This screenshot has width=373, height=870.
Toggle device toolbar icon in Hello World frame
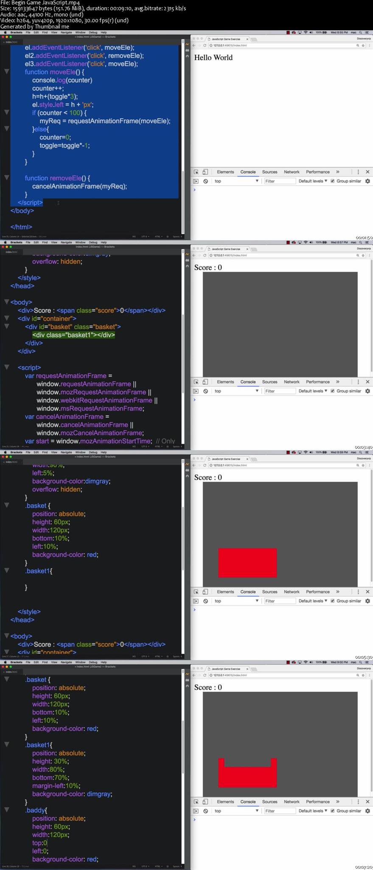point(205,172)
